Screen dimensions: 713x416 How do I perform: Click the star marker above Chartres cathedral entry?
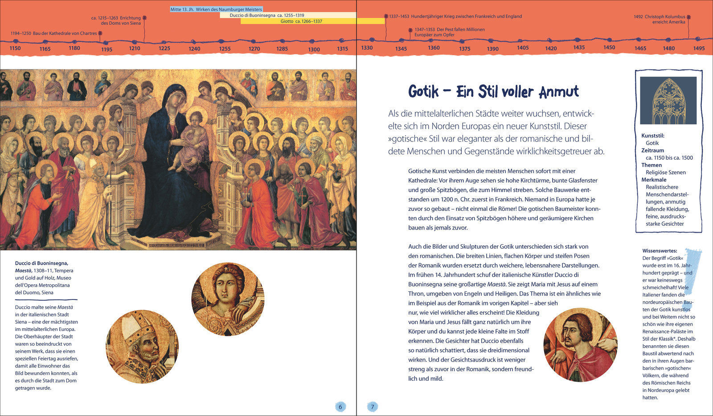100,33
